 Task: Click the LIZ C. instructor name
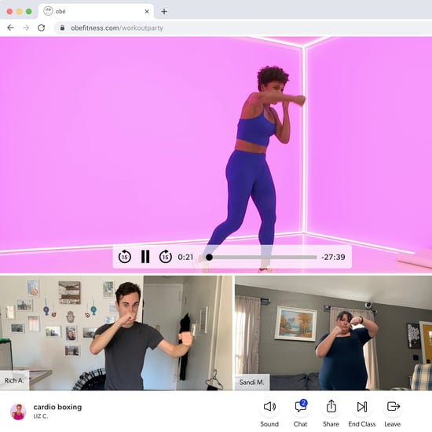41,416
